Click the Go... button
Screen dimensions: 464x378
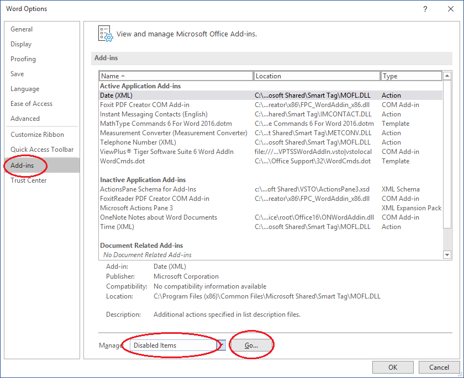pos(251,345)
